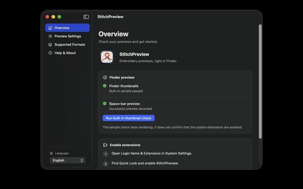This screenshot has width=303, height=189.
Task: Click the StitchPreview app icon
Action: point(107,57)
